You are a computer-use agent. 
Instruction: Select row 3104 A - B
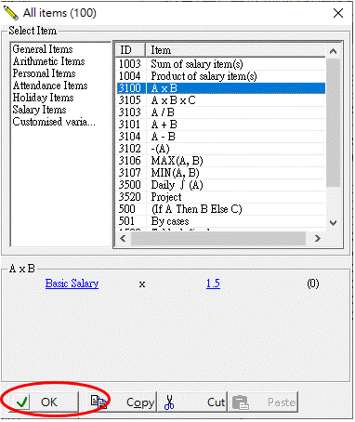(221, 137)
